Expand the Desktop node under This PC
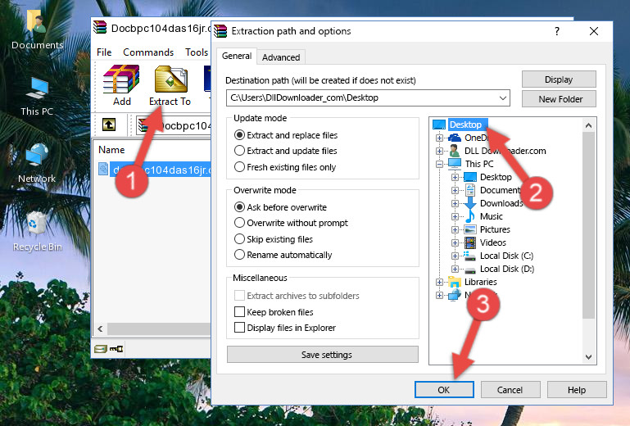The image size is (630, 426). click(455, 177)
